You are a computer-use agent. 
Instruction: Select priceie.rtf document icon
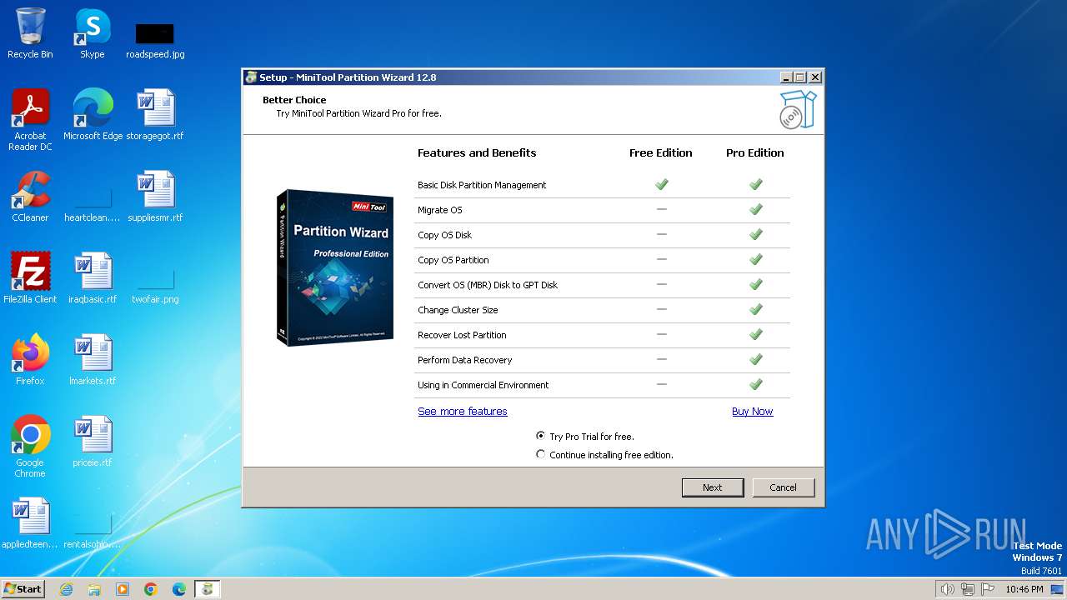point(93,441)
